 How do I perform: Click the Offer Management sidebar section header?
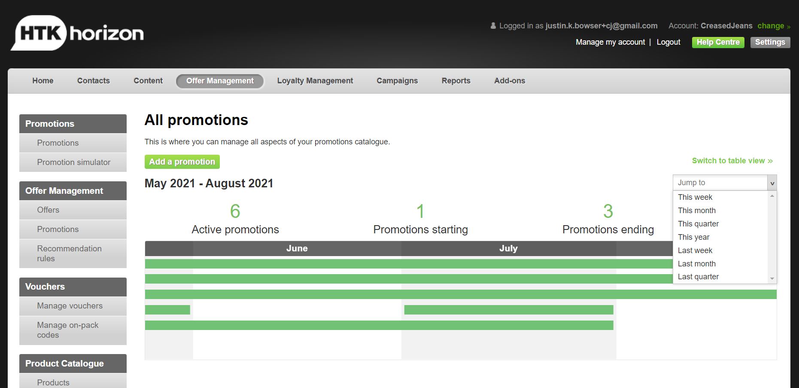[x=73, y=191]
